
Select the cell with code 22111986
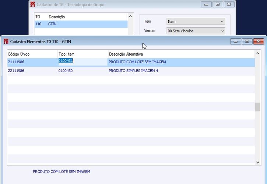coord(16,71)
